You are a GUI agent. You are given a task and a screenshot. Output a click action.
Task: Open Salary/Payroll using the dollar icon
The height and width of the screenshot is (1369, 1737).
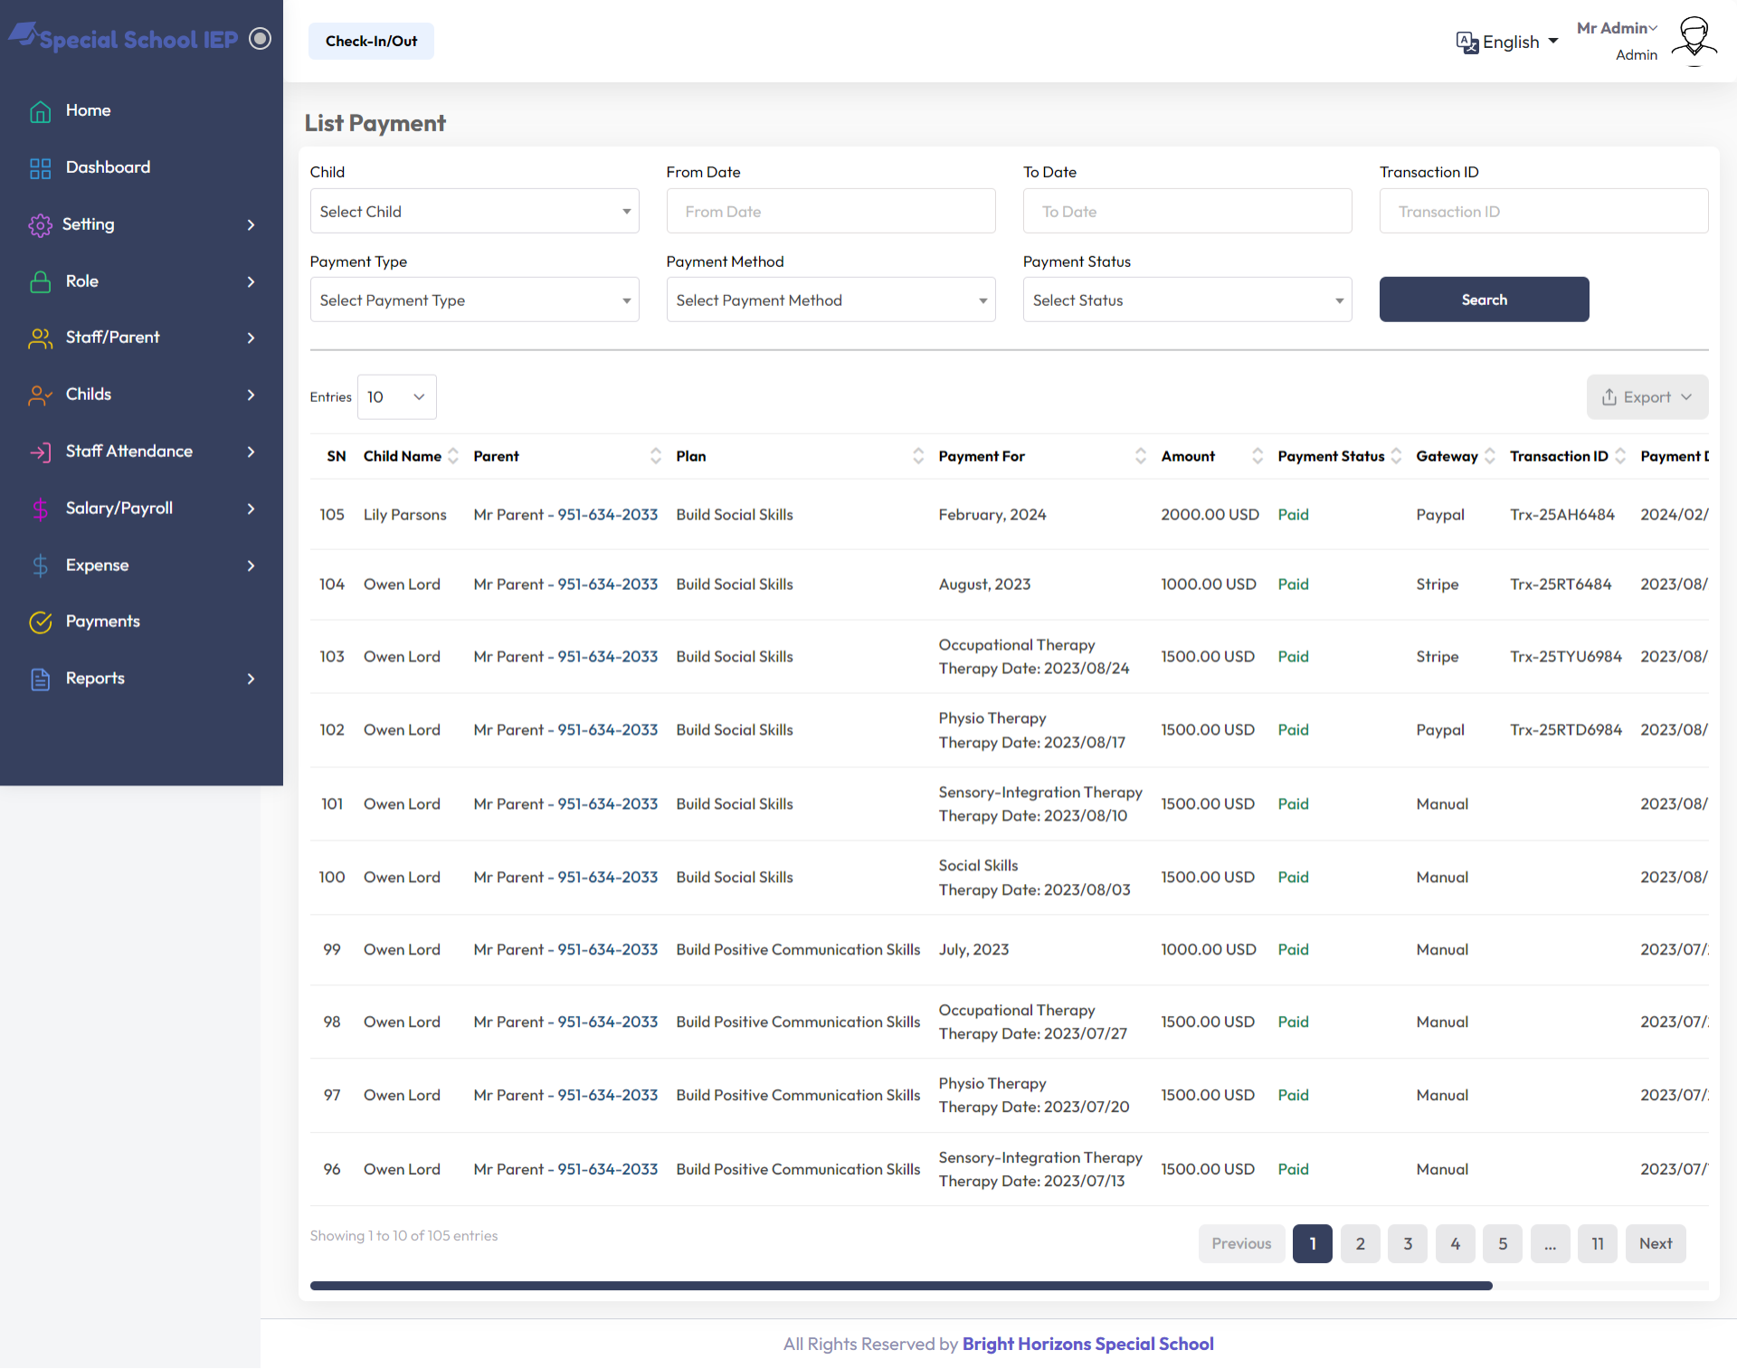point(41,509)
